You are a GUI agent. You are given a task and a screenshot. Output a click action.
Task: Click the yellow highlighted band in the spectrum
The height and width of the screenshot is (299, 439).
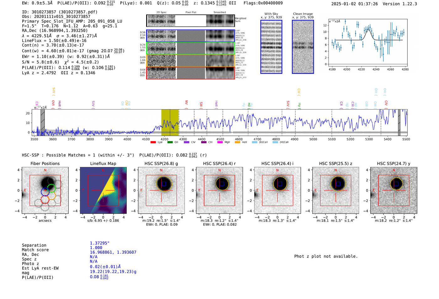[x=170, y=122]
